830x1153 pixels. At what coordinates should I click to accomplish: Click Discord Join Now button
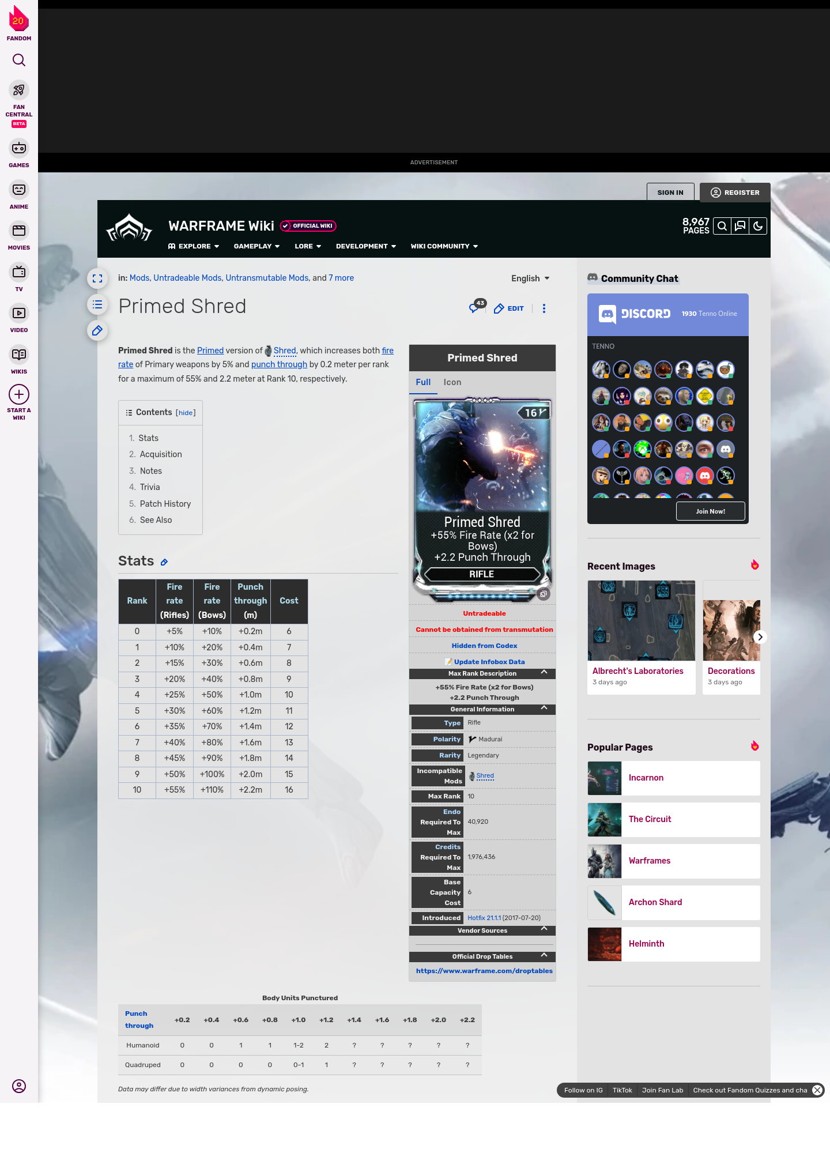coord(710,511)
